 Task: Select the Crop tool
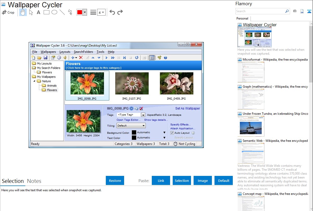point(8,12)
